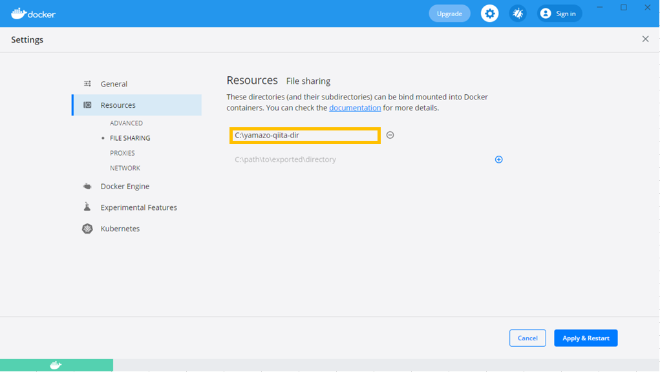This screenshot has width=660, height=372.
Task: Minimize the Docker Desktop window
Action: 600,7
